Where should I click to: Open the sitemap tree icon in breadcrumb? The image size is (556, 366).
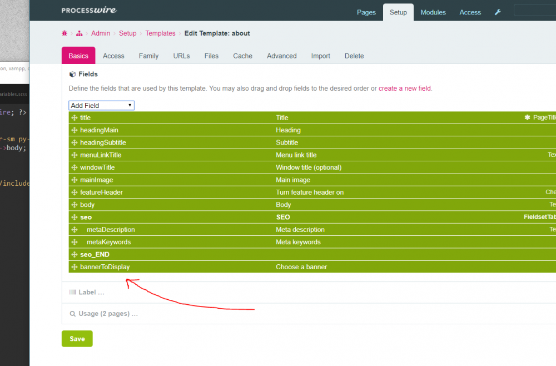(x=80, y=33)
